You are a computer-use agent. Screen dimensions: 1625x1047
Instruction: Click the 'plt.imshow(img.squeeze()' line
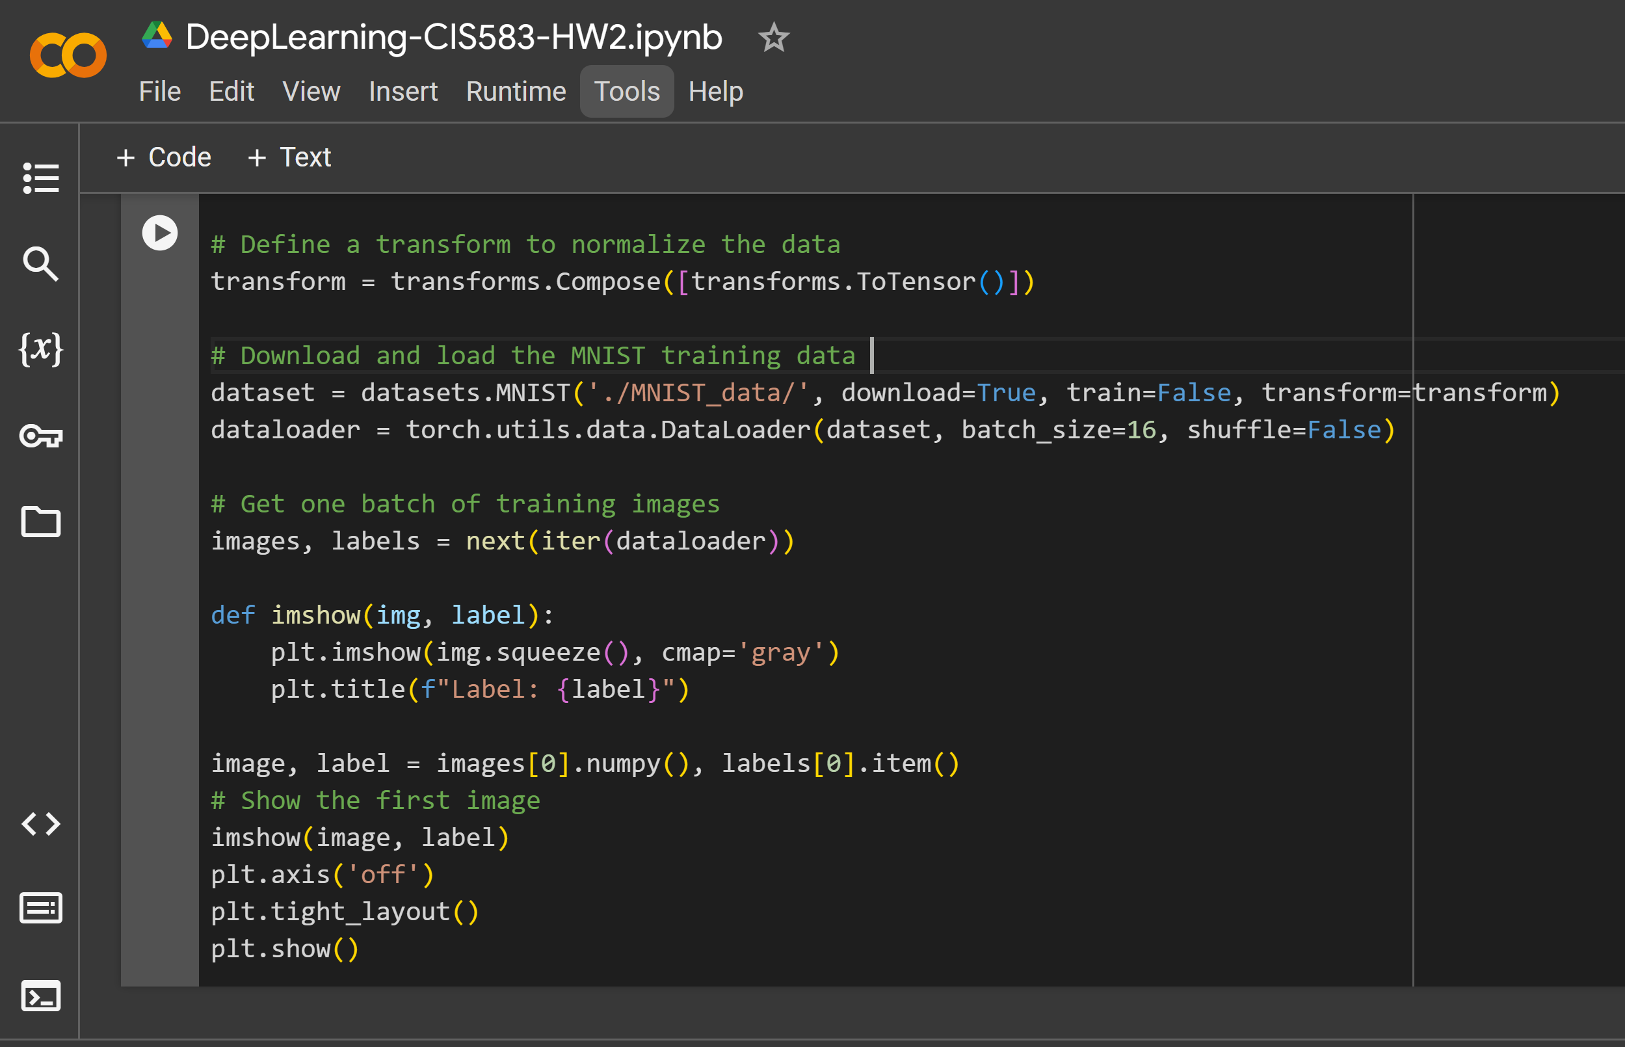click(x=555, y=653)
